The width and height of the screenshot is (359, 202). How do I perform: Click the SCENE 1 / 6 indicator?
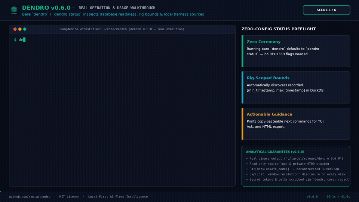[x=326, y=10]
